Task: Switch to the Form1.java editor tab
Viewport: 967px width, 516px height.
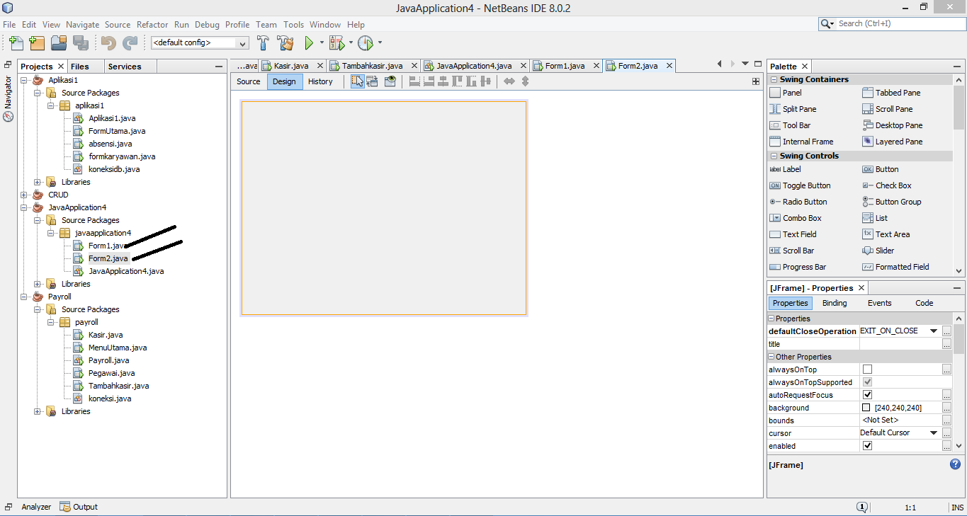Action: (565, 66)
